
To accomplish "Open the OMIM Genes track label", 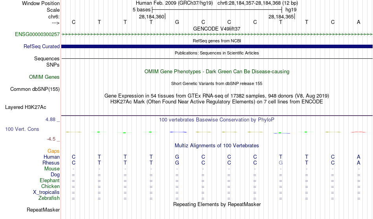I will coord(44,77).
